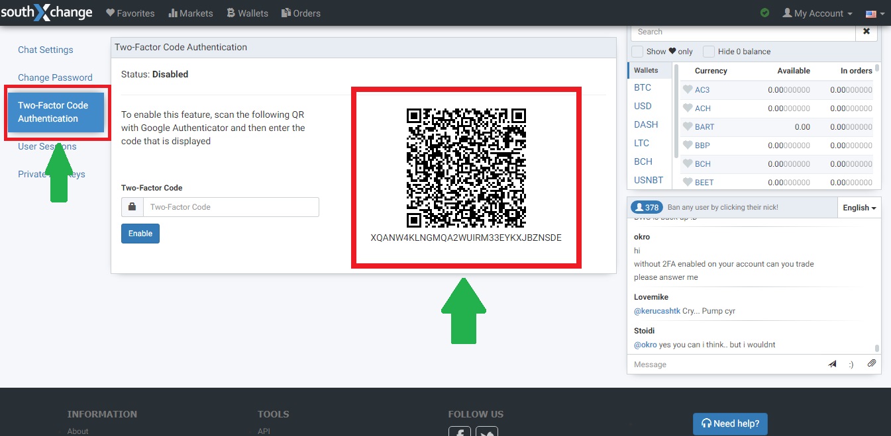Favorite BBP with its heart icon

click(687, 146)
